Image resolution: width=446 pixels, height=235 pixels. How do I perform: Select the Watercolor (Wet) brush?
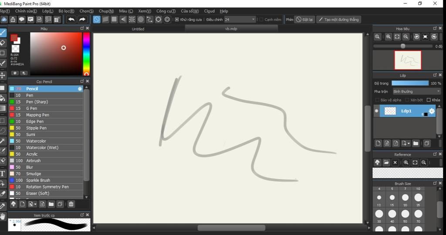click(46, 148)
